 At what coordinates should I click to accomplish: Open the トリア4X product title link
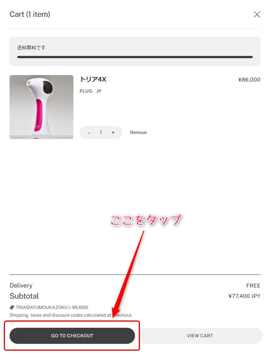93,79
